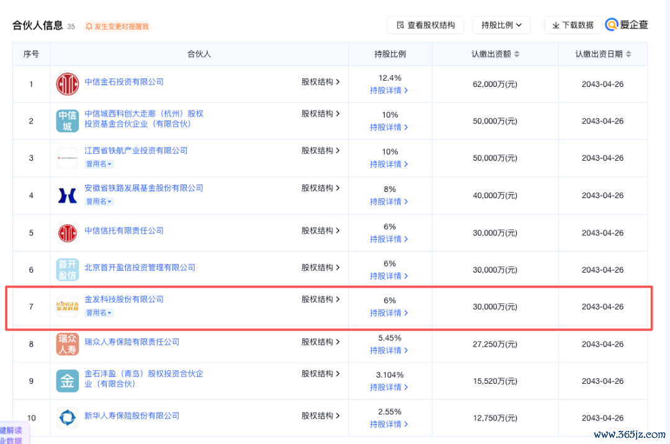Open 股权结构 for 北京首开盈信投资管理
Image resolution: width=670 pixels, height=444 pixels.
[x=321, y=268]
